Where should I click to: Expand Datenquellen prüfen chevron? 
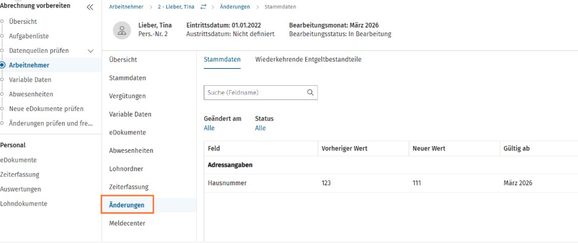pos(90,51)
